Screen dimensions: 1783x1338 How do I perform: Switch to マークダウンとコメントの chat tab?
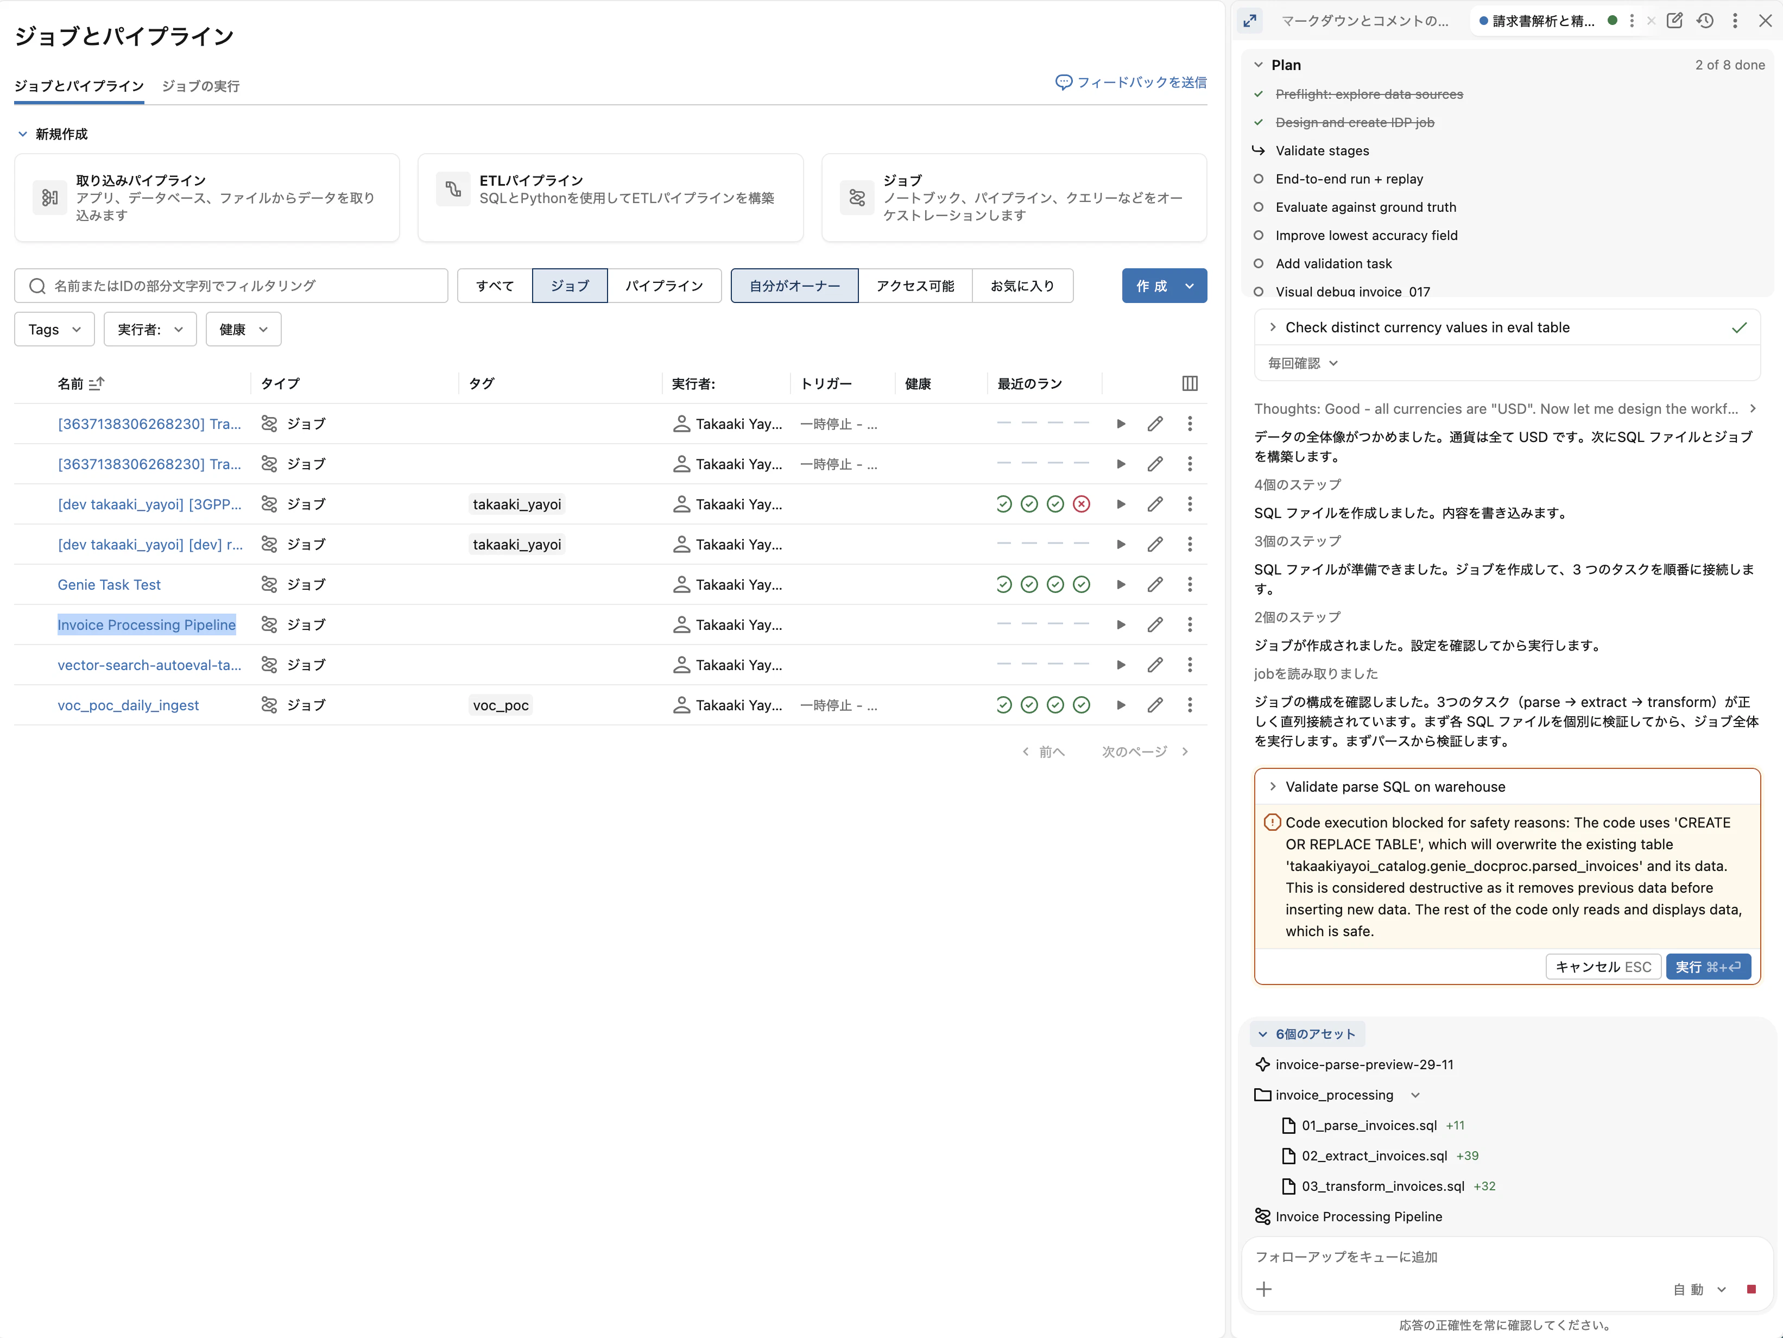click(x=1365, y=21)
